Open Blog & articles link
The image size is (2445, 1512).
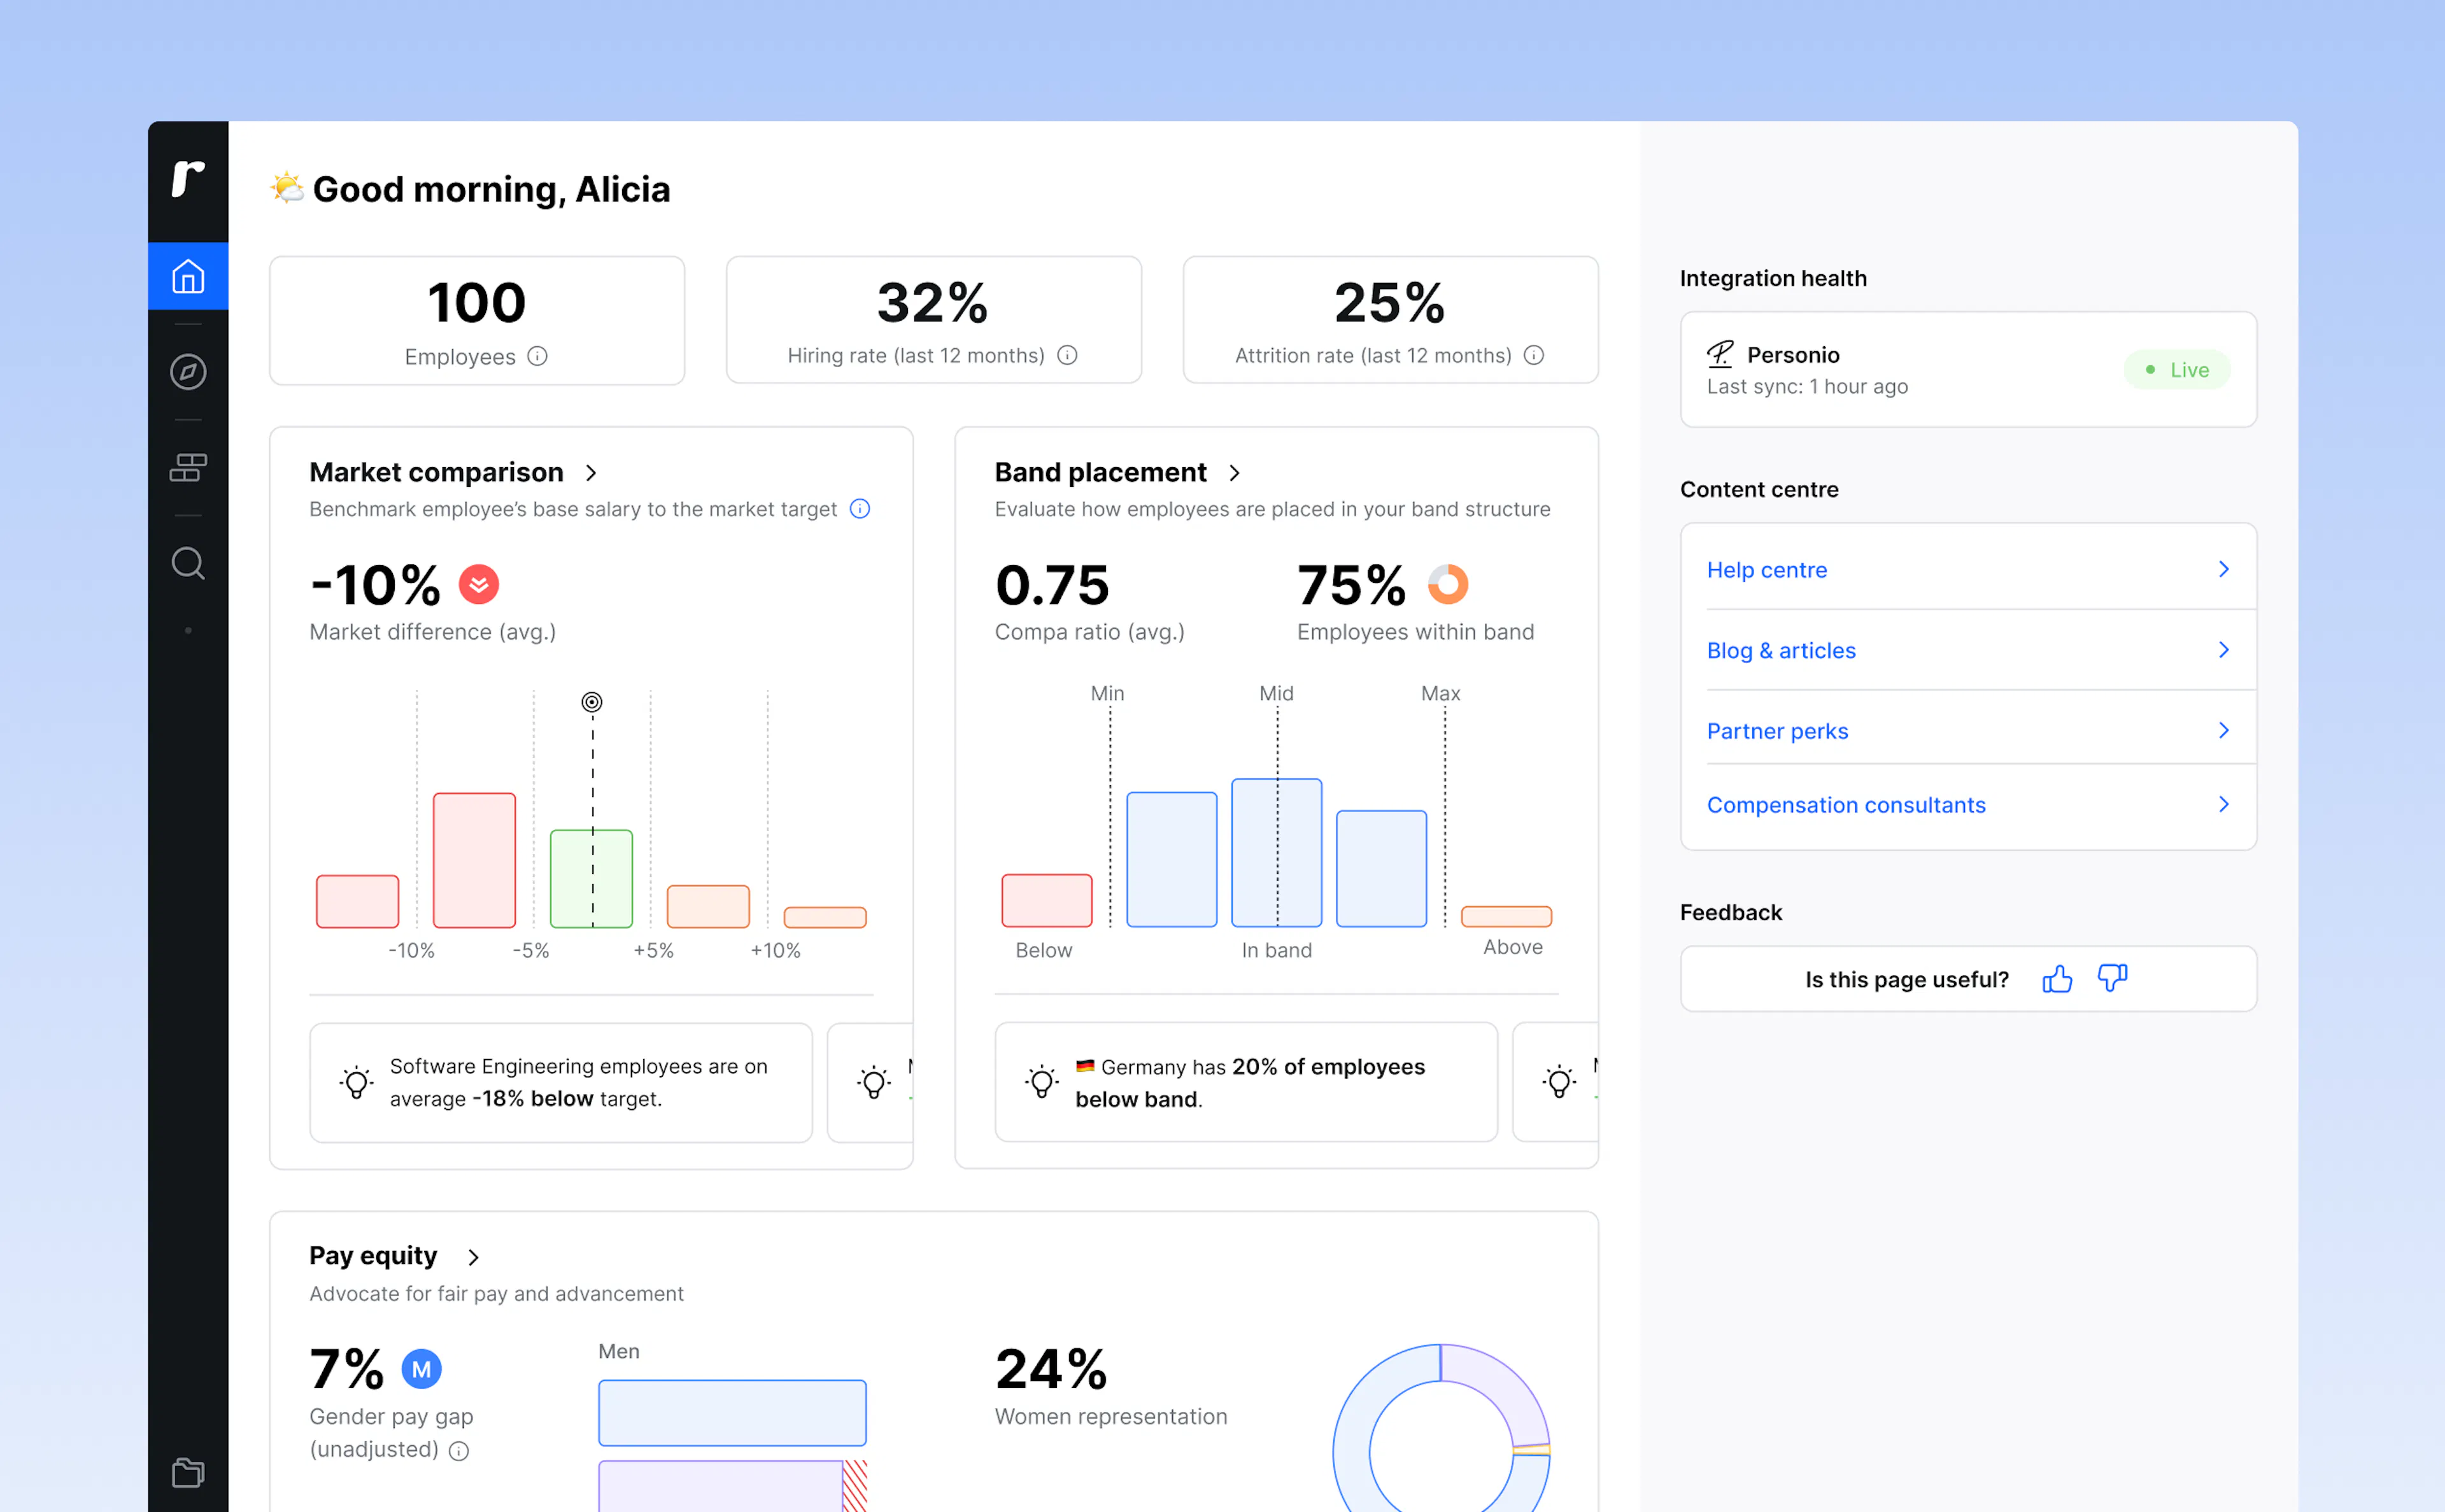tap(1968, 650)
